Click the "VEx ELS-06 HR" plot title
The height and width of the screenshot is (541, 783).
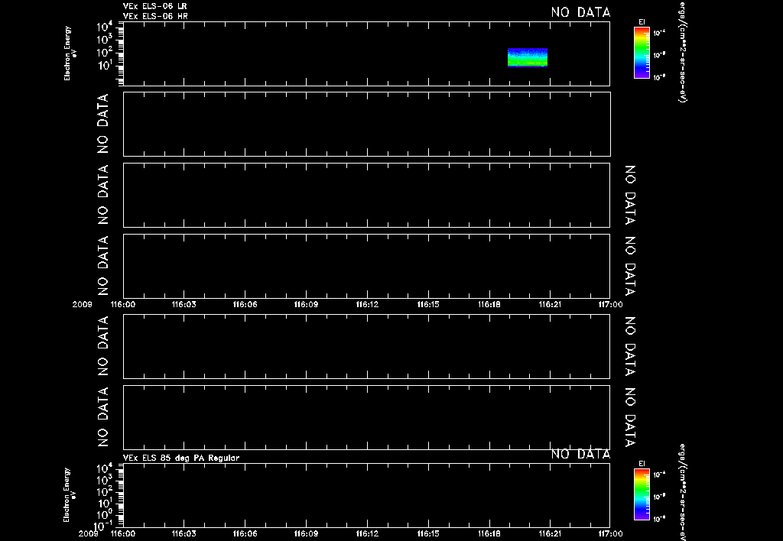(x=155, y=16)
